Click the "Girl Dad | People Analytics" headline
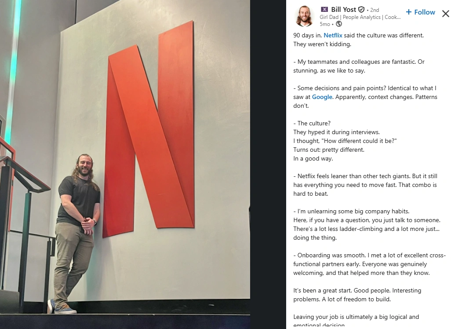The width and height of the screenshot is (451, 329). point(360,17)
